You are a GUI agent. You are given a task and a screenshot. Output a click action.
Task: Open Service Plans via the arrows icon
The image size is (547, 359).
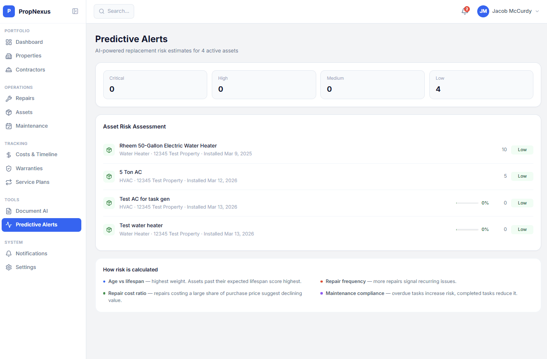tap(9, 182)
